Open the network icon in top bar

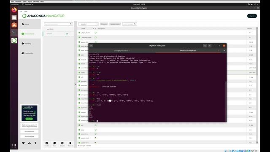pyautogui.click(x=248, y=4)
